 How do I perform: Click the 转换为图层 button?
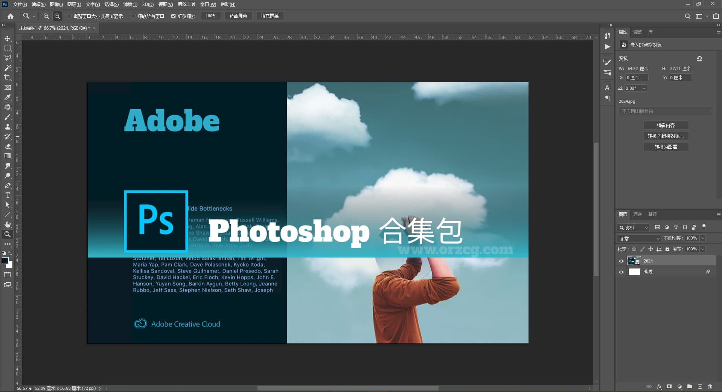[666, 147]
